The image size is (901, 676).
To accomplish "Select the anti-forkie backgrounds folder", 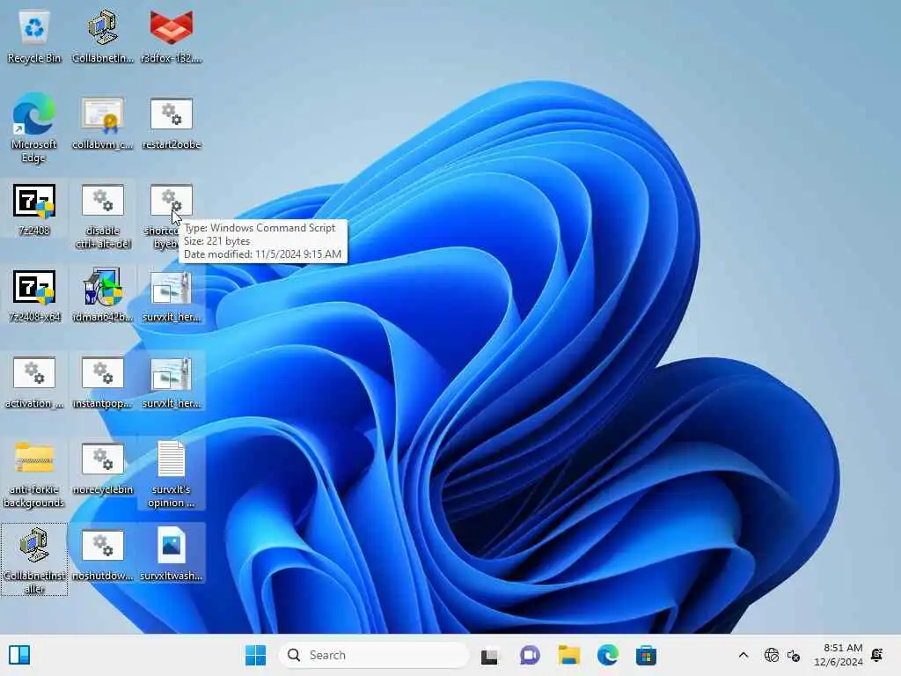I will (34, 474).
